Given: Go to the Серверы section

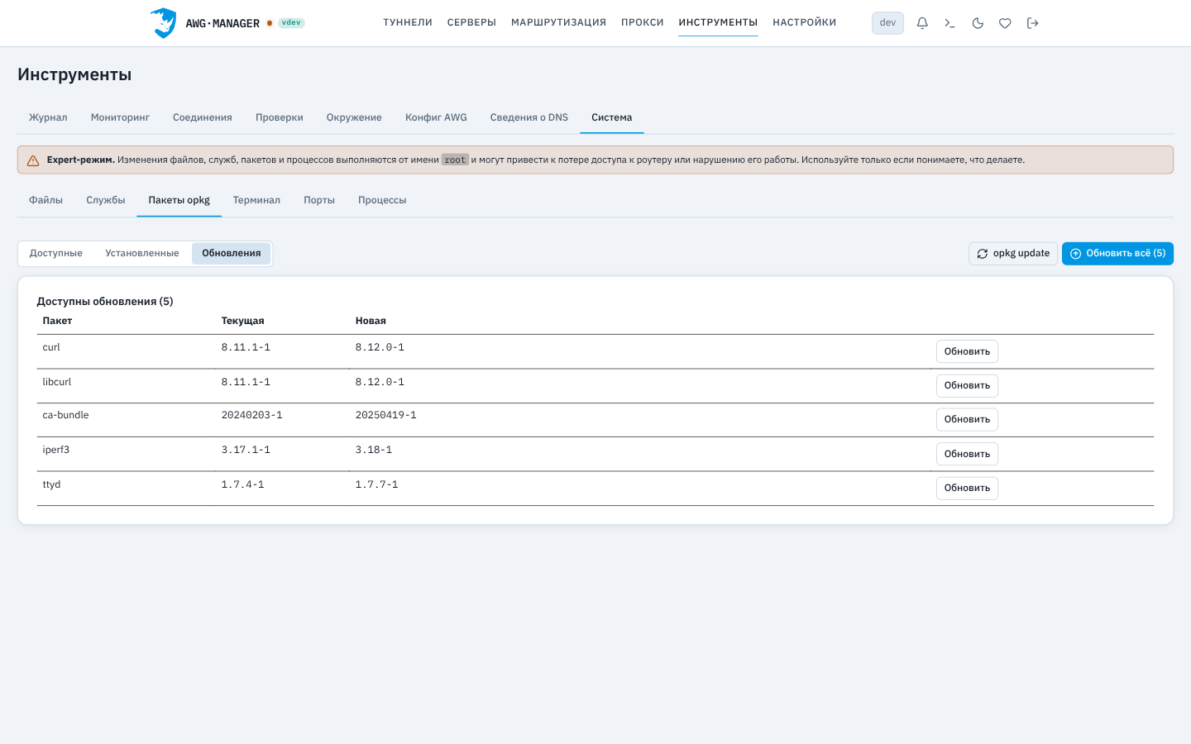Looking at the screenshot, I should coord(471,22).
